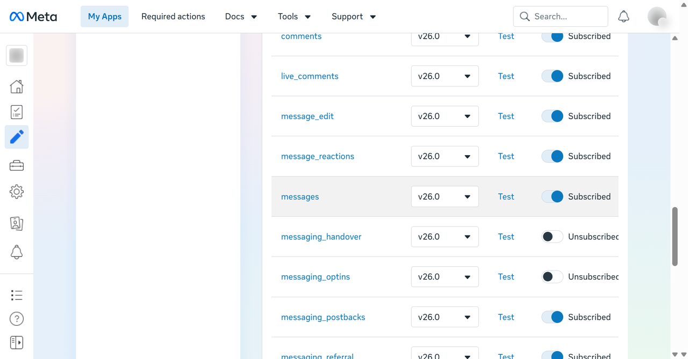
Task: Open the messages field link
Action: (300, 197)
